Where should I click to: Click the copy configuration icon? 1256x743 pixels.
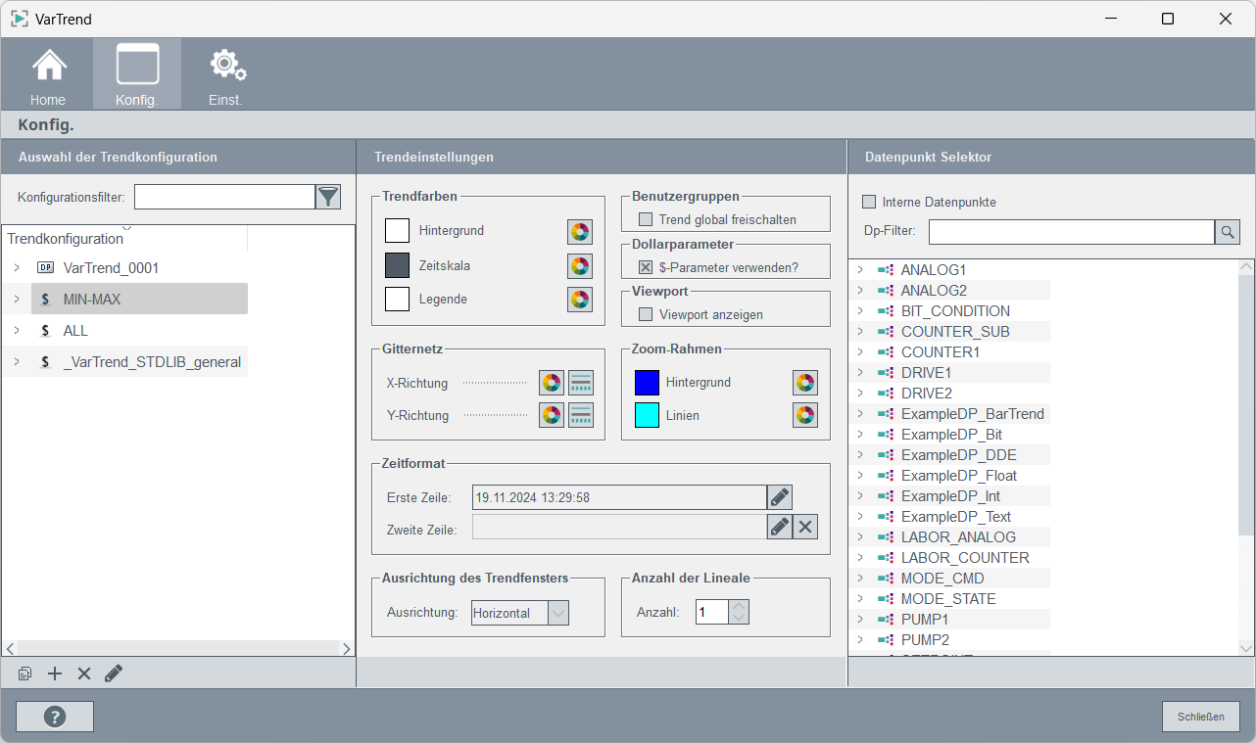click(25, 673)
